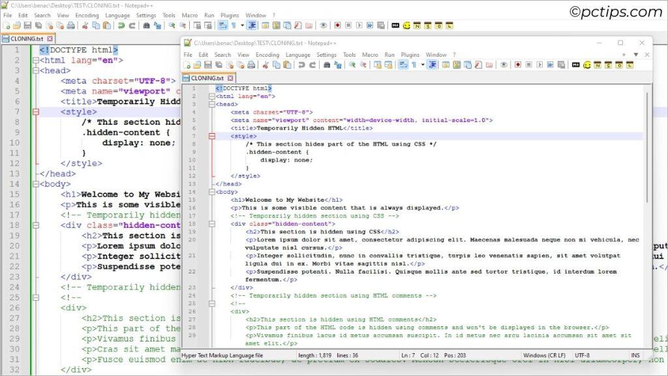Toggle word wrap
This screenshot has height=376, width=668.
(224, 26)
